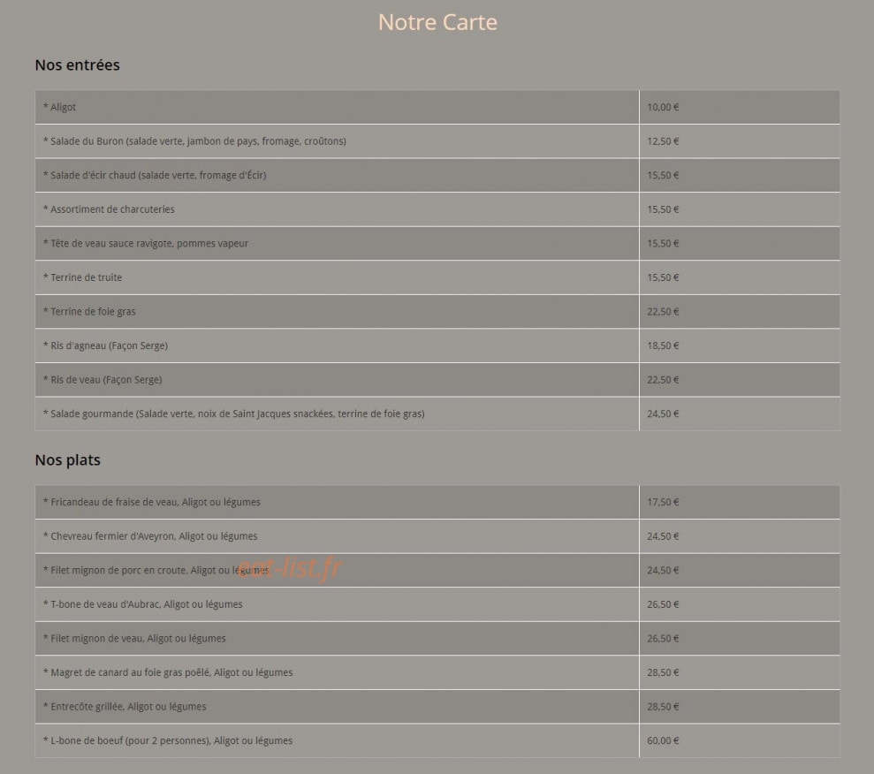Select Salade d'écir chaud row
This screenshot has width=874, height=774.
(437, 175)
